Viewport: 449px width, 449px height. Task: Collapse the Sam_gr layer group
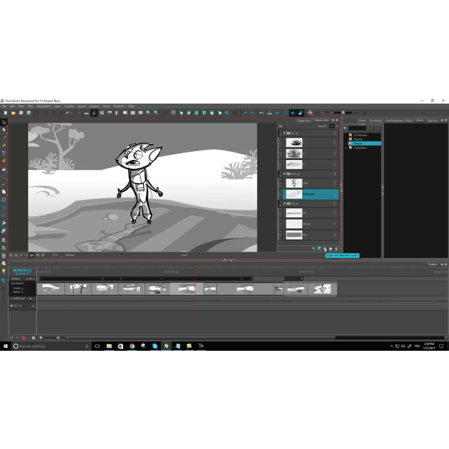click(x=284, y=174)
